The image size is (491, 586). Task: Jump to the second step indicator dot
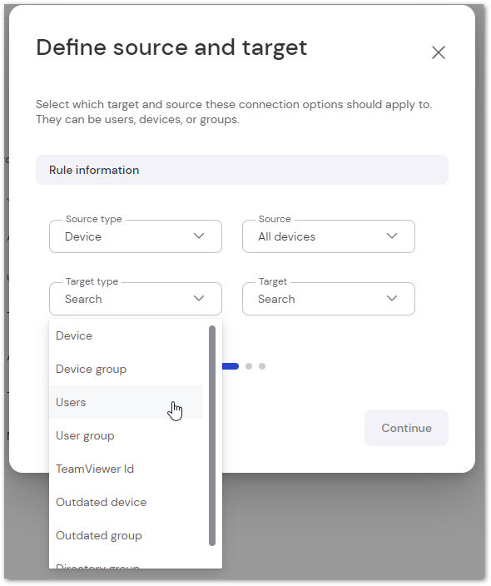(x=249, y=366)
